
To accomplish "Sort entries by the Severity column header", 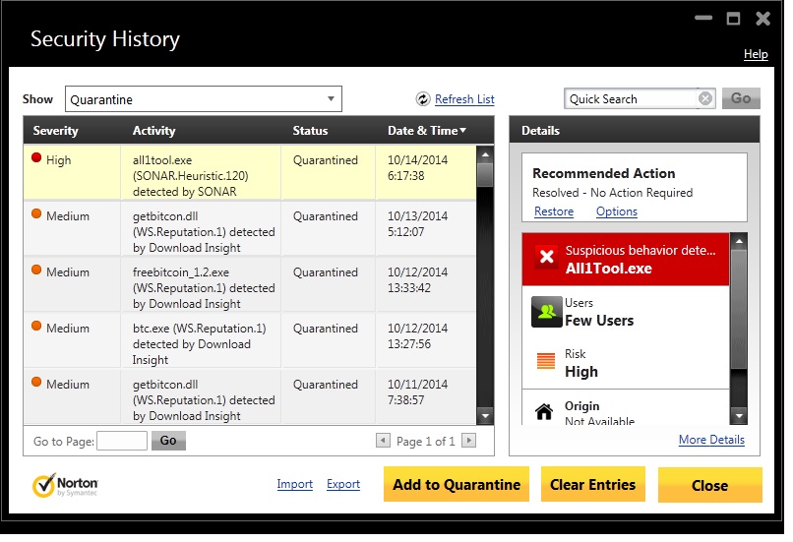I will pos(55,131).
